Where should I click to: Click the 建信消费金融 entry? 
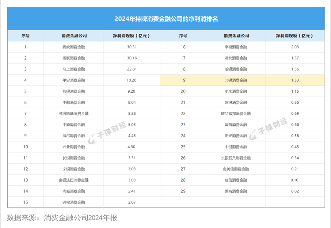pyautogui.click(x=236, y=180)
